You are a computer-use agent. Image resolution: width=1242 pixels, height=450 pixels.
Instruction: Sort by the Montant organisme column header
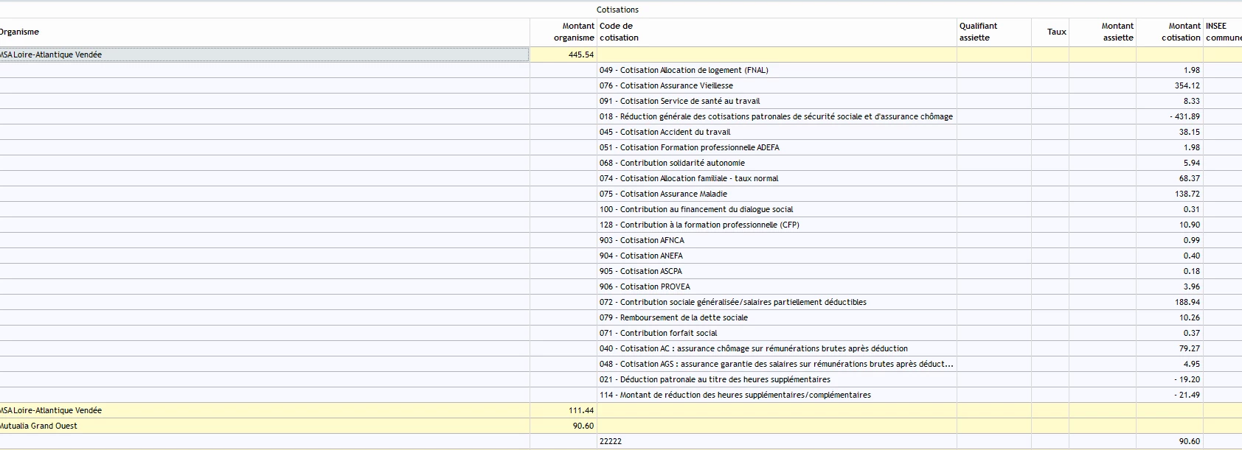click(573, 32)
